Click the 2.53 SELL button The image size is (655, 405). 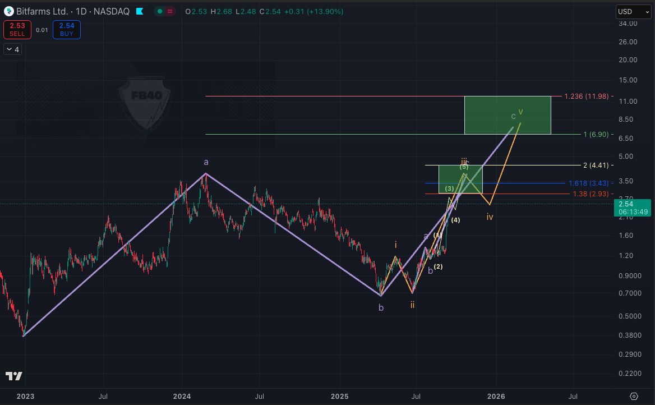coord(17,30)
